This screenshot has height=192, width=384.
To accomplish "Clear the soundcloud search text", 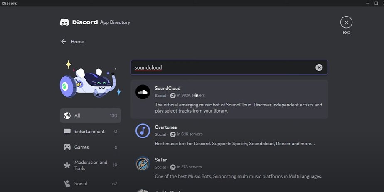I will pos(319,67).
